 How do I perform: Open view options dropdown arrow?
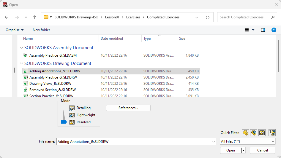(x=253, y=30)
